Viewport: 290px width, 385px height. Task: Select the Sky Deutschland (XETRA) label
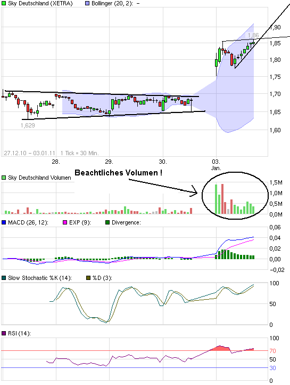coord(40,4)
